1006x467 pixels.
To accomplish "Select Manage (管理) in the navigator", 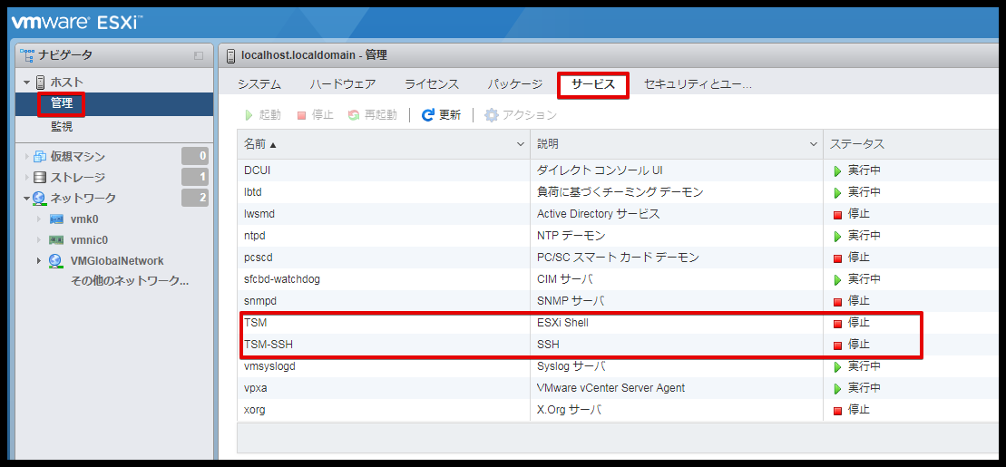I will click(62, 103).
